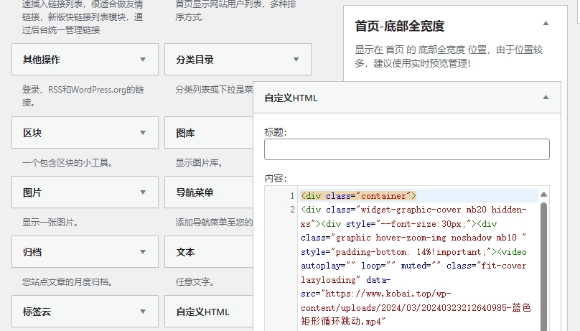Select the 导航菜单 widget title

[x=195, y=193]
